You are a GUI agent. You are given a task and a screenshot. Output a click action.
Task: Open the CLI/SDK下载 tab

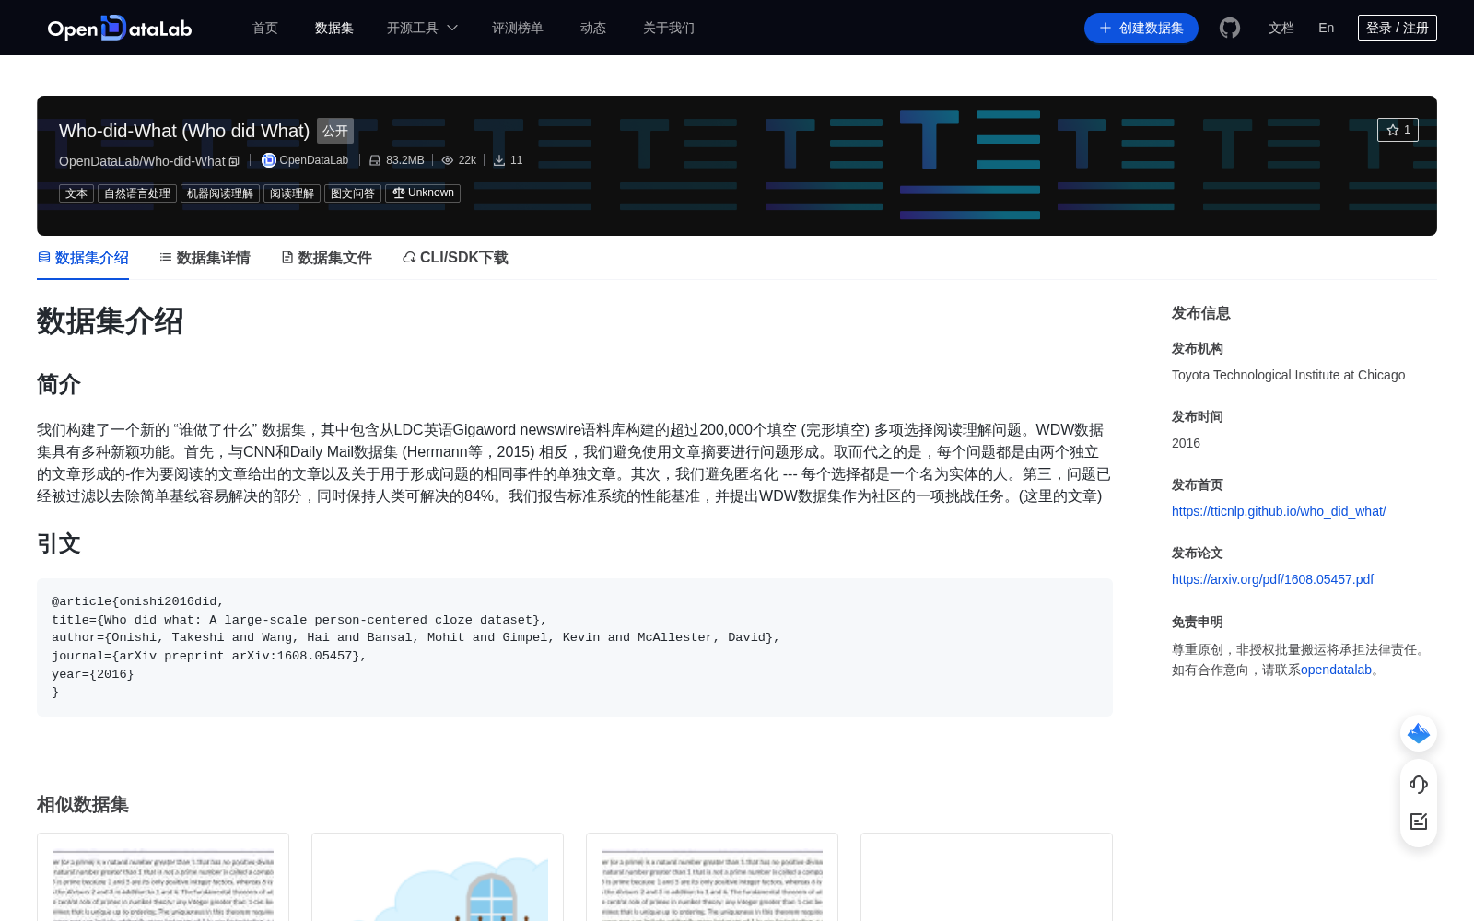click(x=455, y=258)
